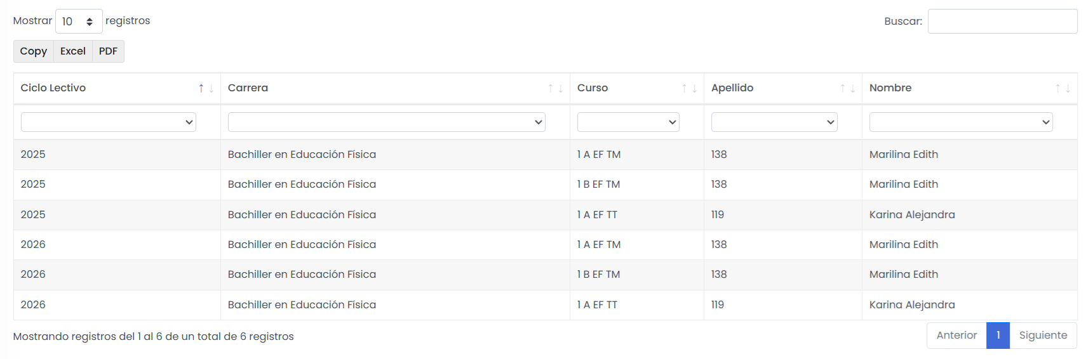Click the Carrera column header text
1086x359 pixels.
248,88
